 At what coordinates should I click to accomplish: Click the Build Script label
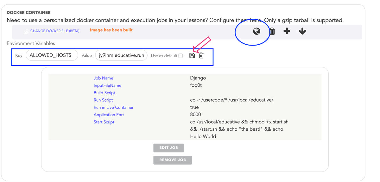(x=104, y=93)
